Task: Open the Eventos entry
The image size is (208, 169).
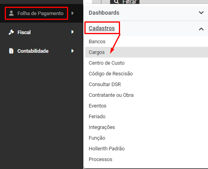Action: (97, 106)
